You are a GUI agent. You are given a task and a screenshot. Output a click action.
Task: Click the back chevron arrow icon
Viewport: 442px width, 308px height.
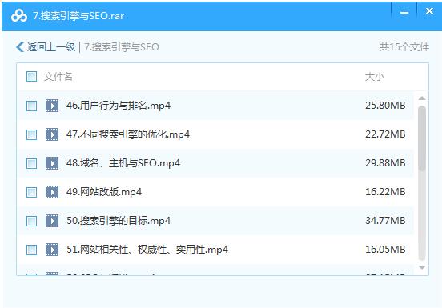point(20,47)
